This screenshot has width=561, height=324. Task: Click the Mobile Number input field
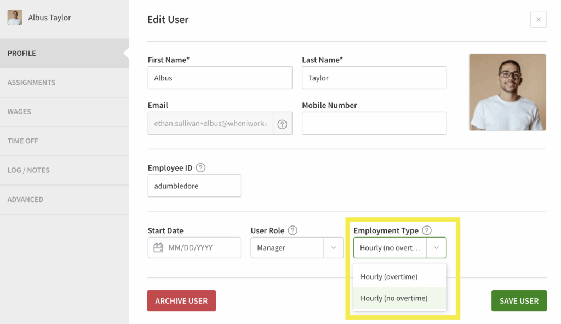pos(374,123)
